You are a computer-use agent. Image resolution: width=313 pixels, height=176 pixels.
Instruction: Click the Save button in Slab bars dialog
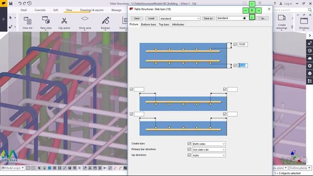pyautogui.click(x=137, y=18)
